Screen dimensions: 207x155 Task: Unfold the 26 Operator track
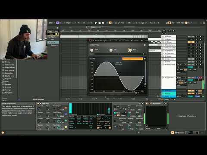[163, 53]
